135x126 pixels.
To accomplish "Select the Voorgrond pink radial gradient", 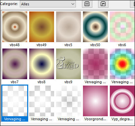I will point(95,101).
